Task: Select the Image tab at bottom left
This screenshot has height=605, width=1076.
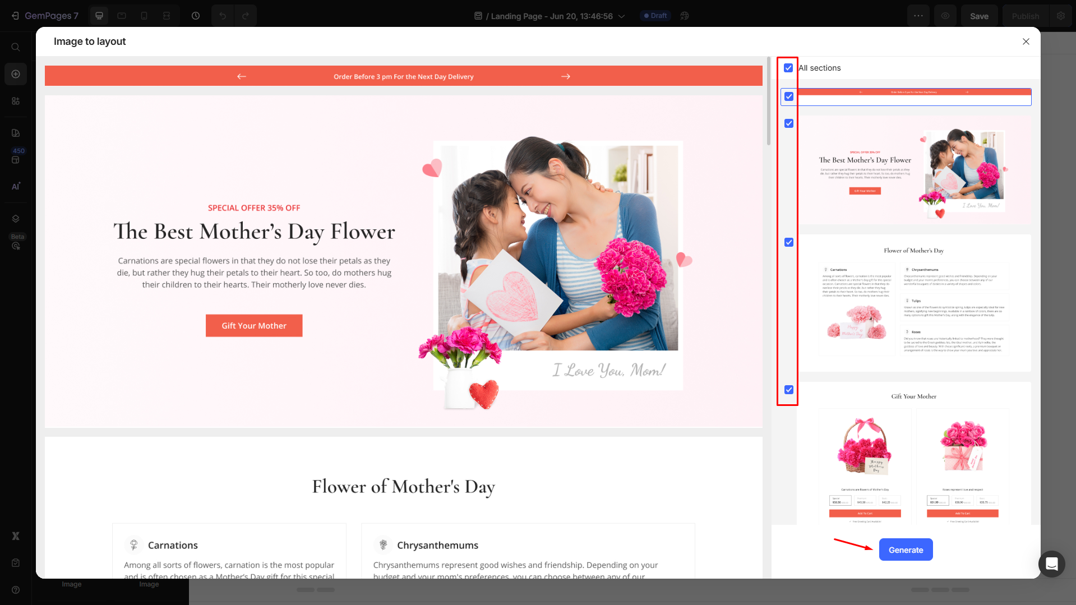Action: point(71,584)
